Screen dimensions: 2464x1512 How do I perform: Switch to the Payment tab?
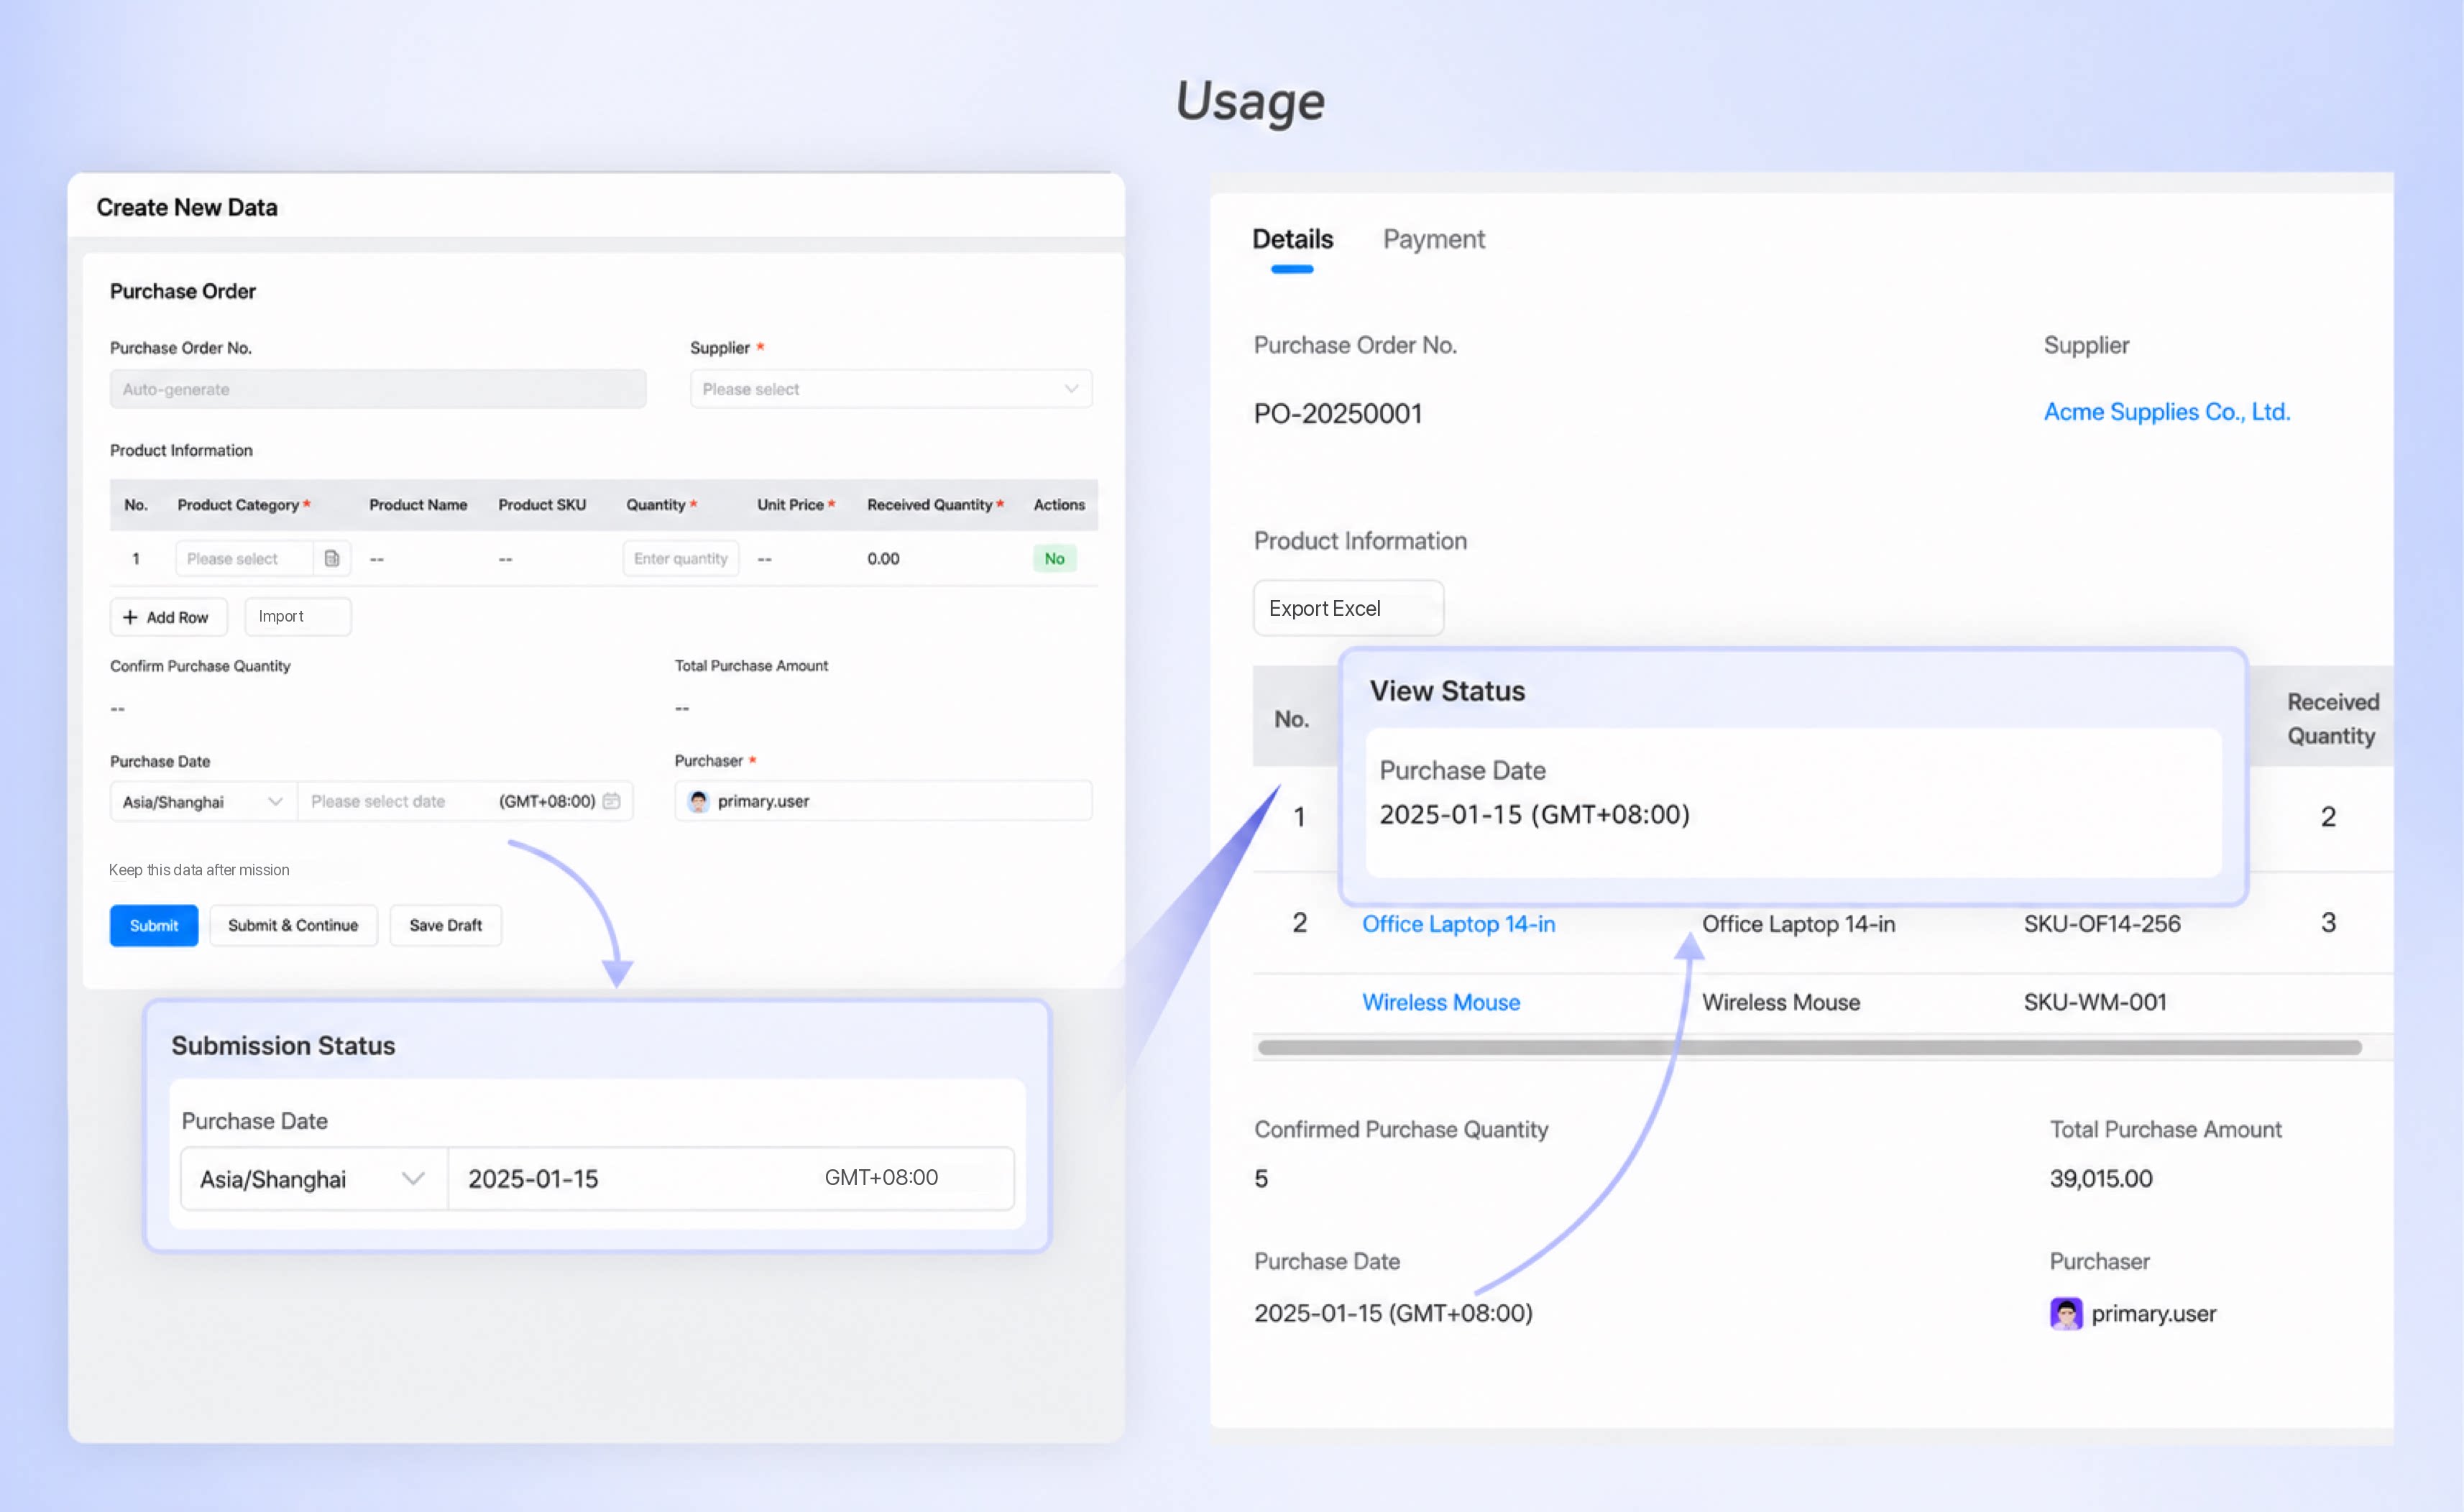tap(1433, 239)
